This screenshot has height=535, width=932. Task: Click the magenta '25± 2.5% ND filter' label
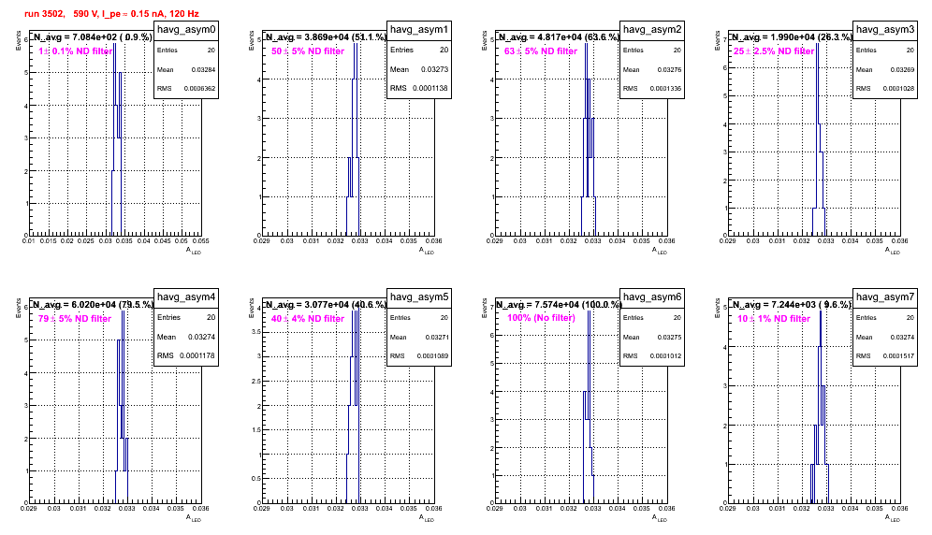pyautogui.click(x=774, y=51)
